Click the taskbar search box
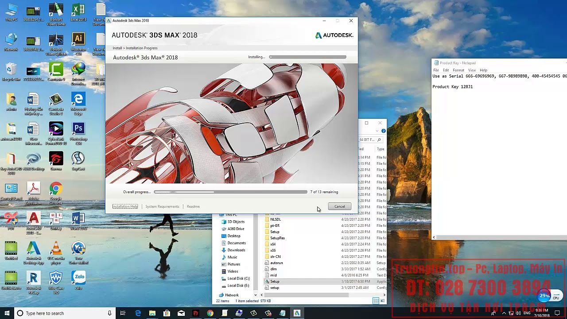Image resolution: width=567 pixels, height=319 pixels. click(x=65, y=313)
